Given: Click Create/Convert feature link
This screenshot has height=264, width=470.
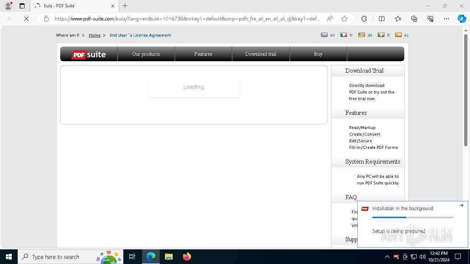Looking at the screenshot, I should (365, 134).
